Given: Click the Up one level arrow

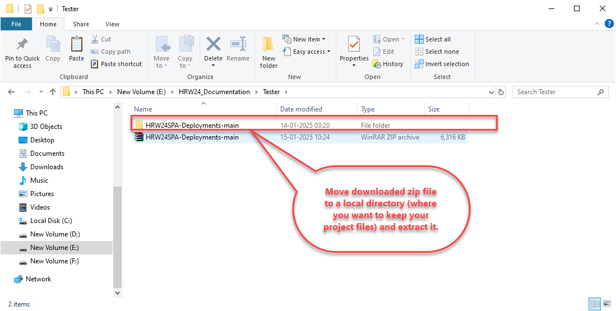Looking at the screenshot, I should (x=53, y=92).
